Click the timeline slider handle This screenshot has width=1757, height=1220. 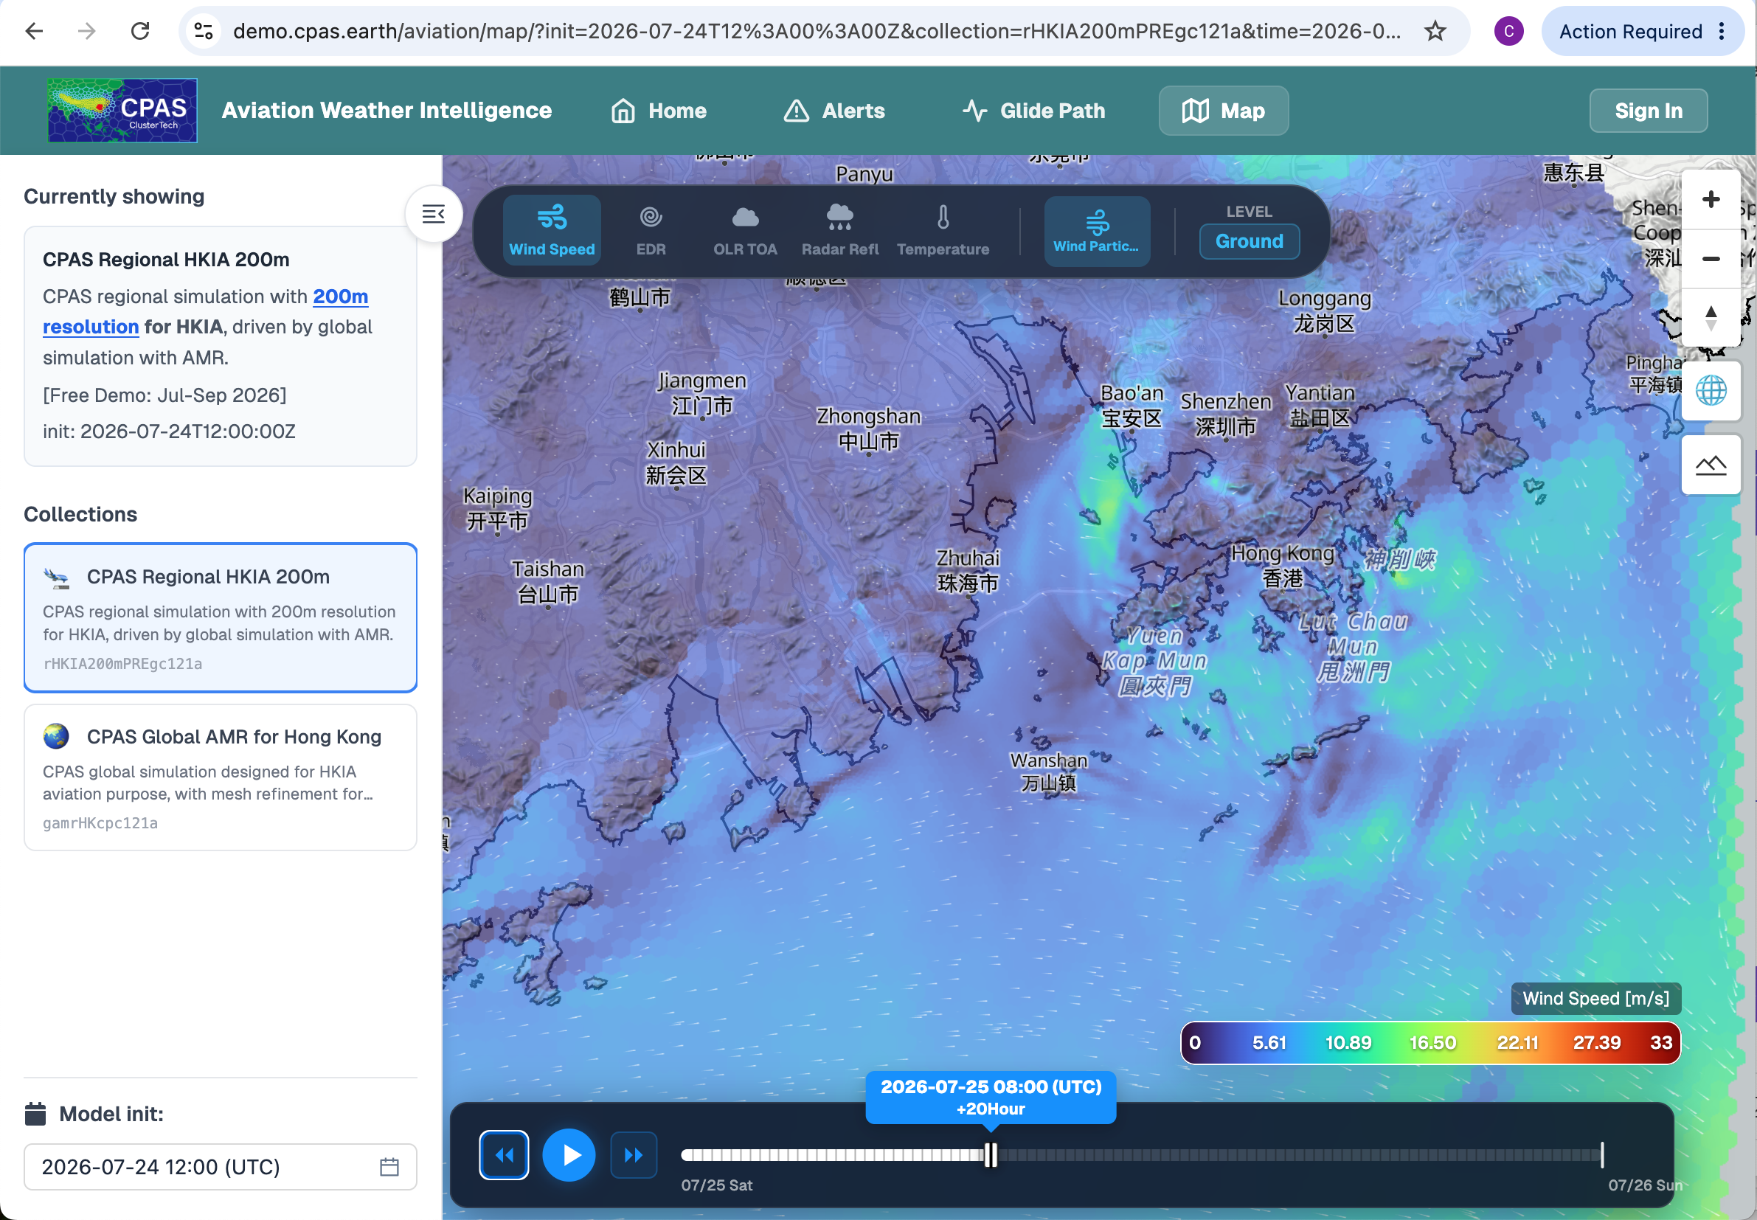pyautogui.click(x=991, y=1154)
